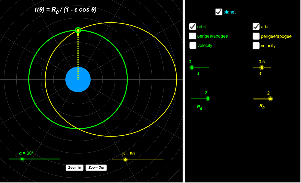The image size is (301, 183).
Task: Uncheck the yellow orbit checkbox
Action: [256, 27]
